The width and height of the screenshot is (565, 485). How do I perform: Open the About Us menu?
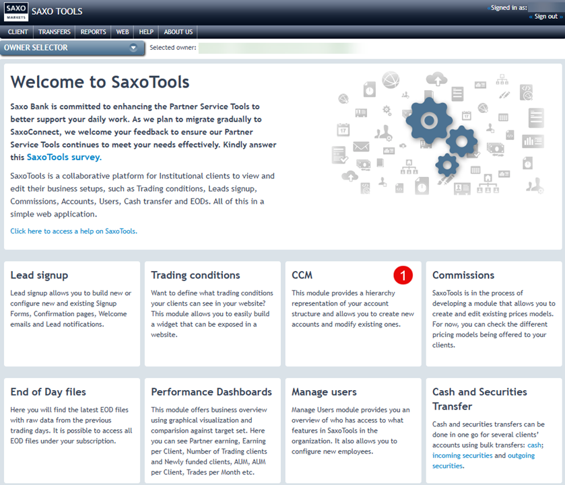coord(178,32)
